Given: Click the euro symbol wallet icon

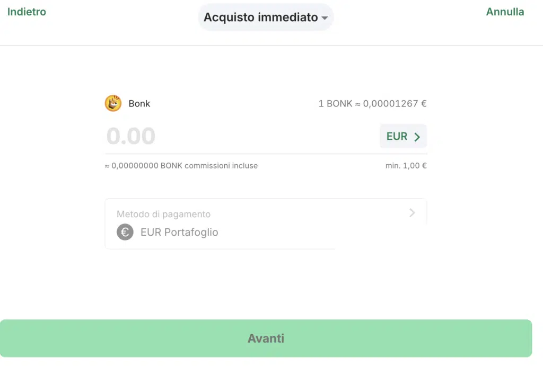Looking at the screenshot, I should tap(125, 232).
